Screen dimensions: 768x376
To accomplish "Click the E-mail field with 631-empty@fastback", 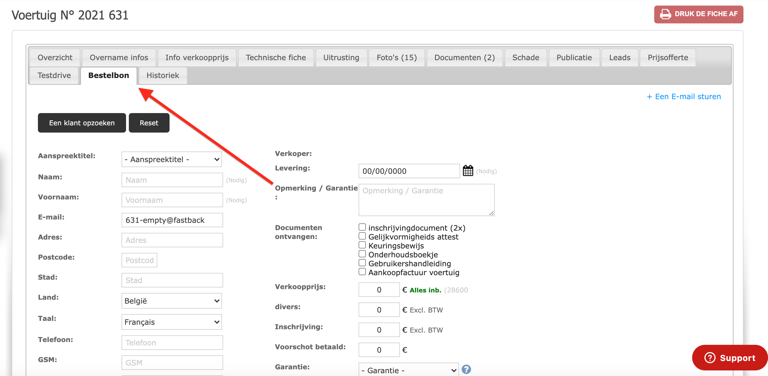I will click(x=172, y=220).
